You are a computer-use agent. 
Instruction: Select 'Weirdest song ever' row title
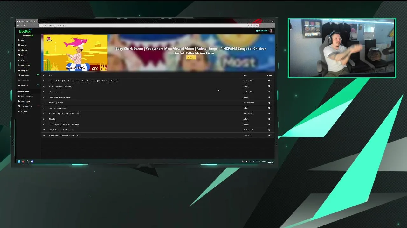coord(56,92)
